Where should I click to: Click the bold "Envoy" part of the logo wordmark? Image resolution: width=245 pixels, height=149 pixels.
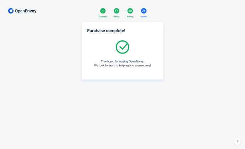(31, 11)
